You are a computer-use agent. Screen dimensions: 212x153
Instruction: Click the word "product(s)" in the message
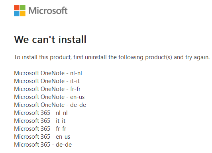pyautogui.click(x=159, y=58)
